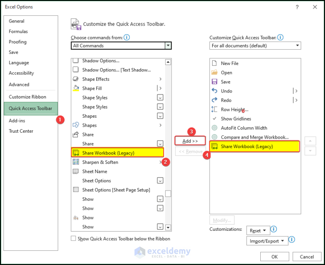Click the commands list scrollbar thumb
325x265 pixels.
(168, 193)
